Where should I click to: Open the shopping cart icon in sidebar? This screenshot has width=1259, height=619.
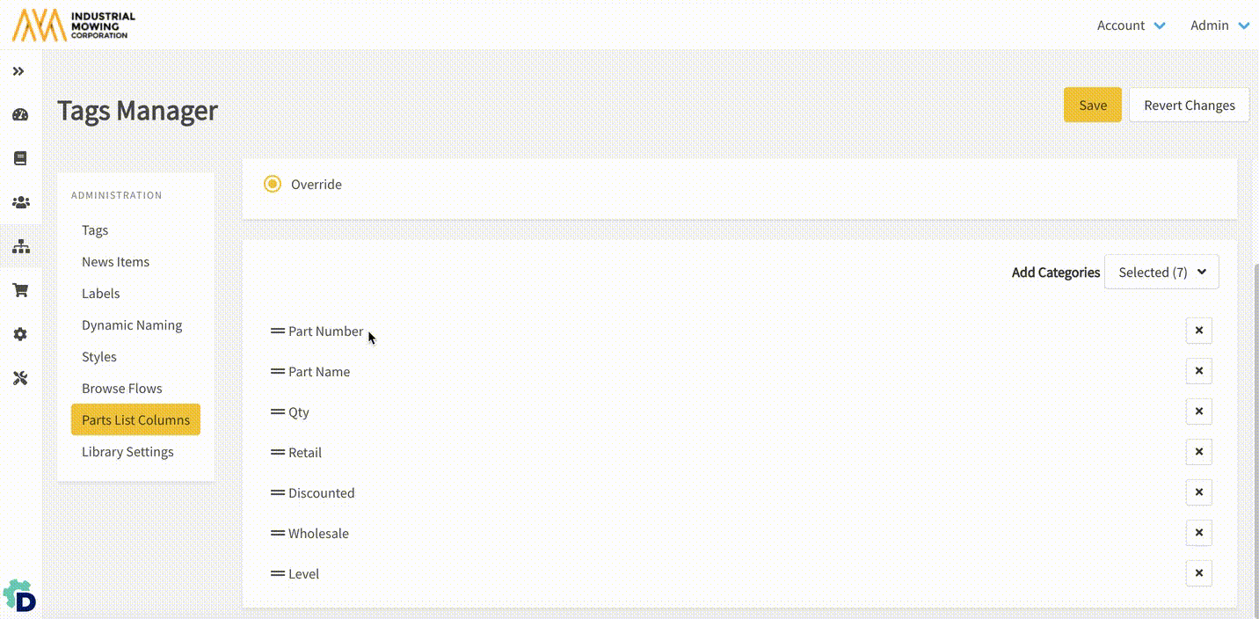pos(20,290)
